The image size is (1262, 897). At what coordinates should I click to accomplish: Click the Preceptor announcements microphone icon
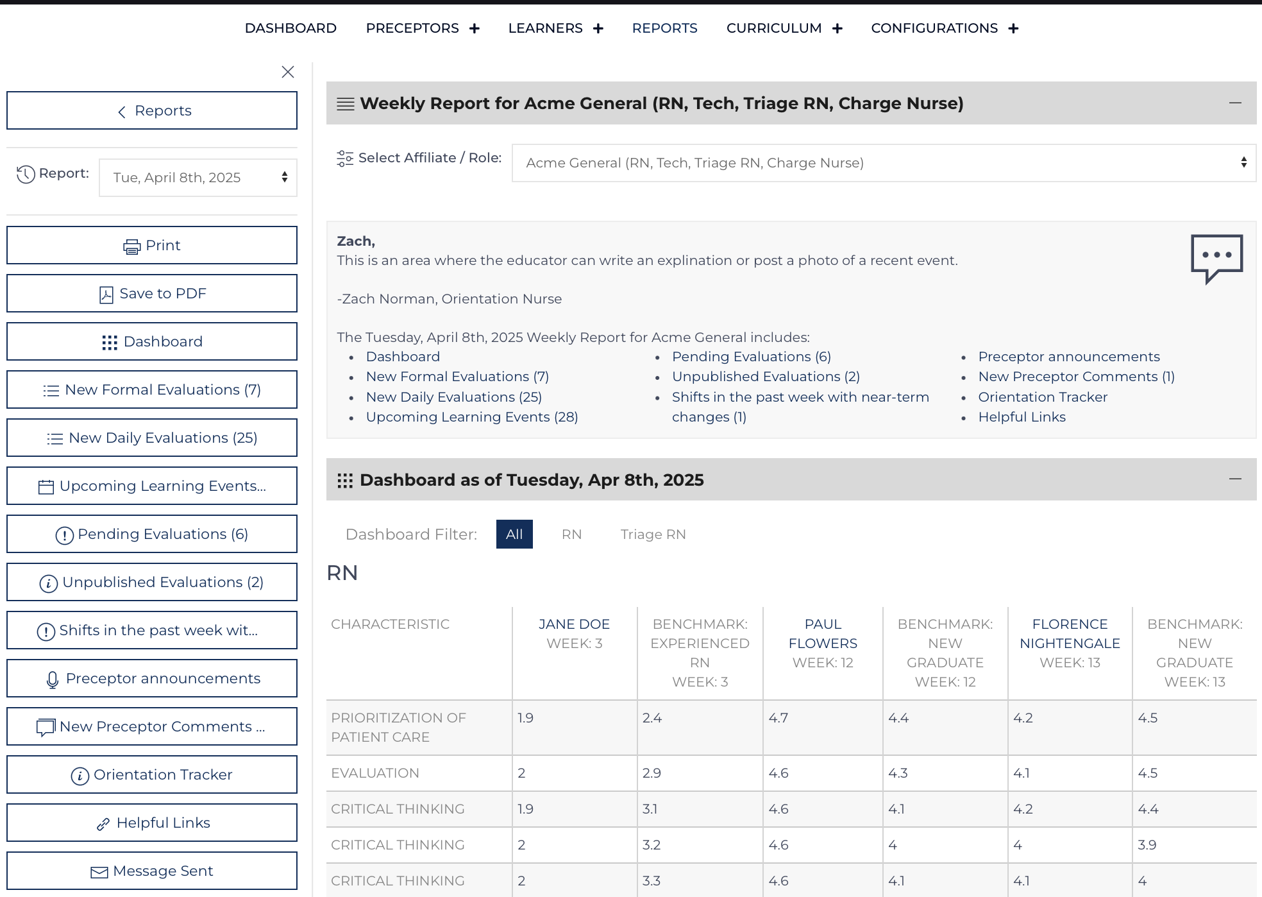(53, 678)
